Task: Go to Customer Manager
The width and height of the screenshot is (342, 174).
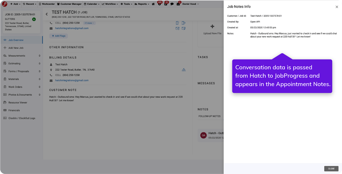Action: tap(69, 4)
